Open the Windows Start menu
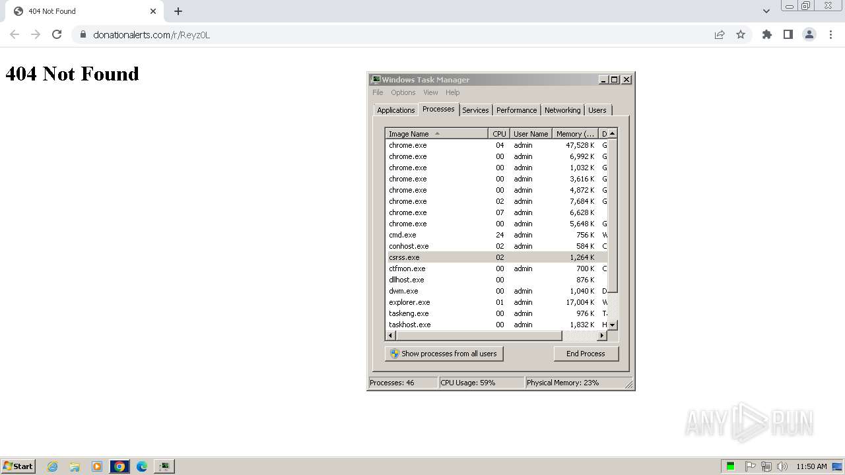This screenshot has width=845, height=475. tap(18, 466)
